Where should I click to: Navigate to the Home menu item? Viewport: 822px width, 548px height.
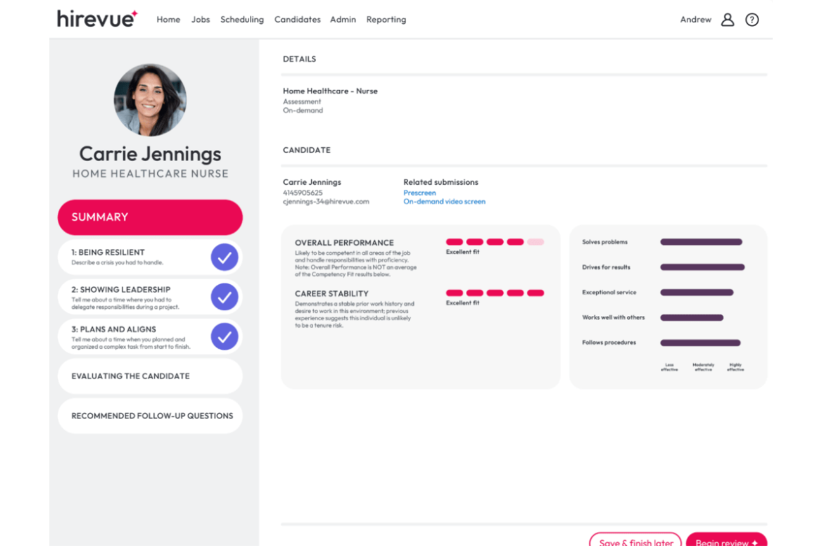click(x=168, y=19)
